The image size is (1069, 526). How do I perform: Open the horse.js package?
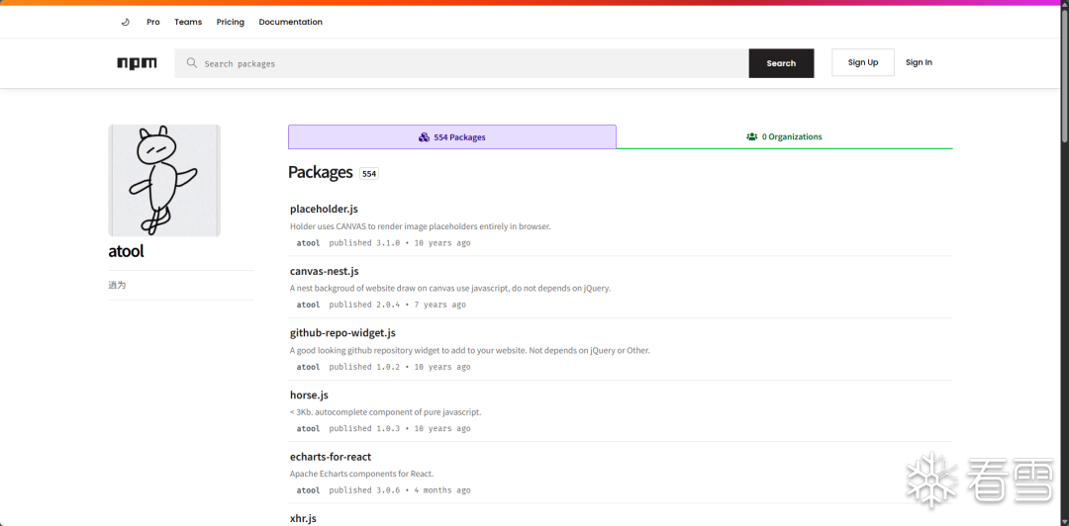point(310,395)
